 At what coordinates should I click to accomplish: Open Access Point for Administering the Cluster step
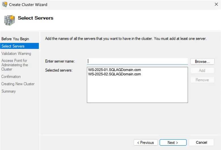15,65
